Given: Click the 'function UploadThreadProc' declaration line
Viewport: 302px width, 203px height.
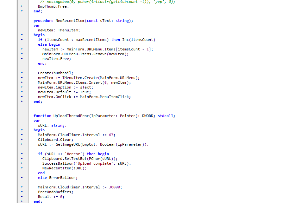Looking at the screenshot, I should (104, 116).
